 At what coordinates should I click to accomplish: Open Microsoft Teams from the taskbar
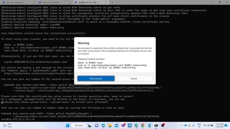pos(123,125)
